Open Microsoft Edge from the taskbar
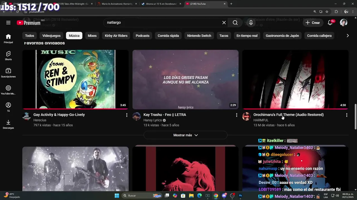Screen dimensions: 357x200 [199, 196]
